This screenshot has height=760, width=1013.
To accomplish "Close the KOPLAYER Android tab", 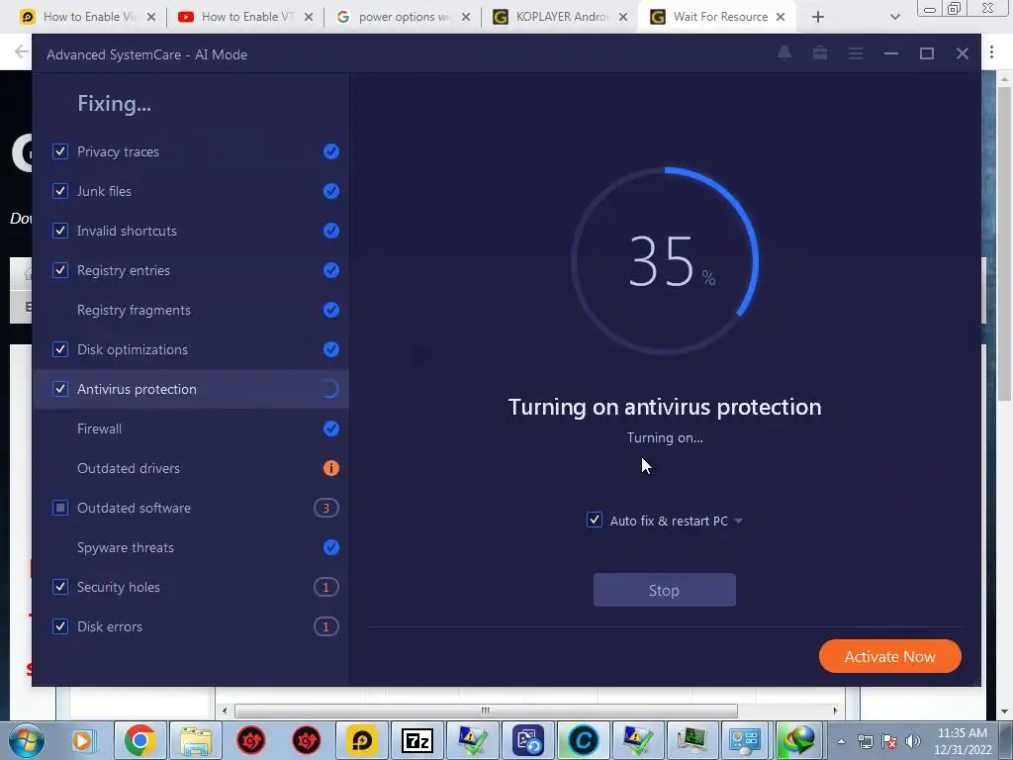I will point(623,17).
